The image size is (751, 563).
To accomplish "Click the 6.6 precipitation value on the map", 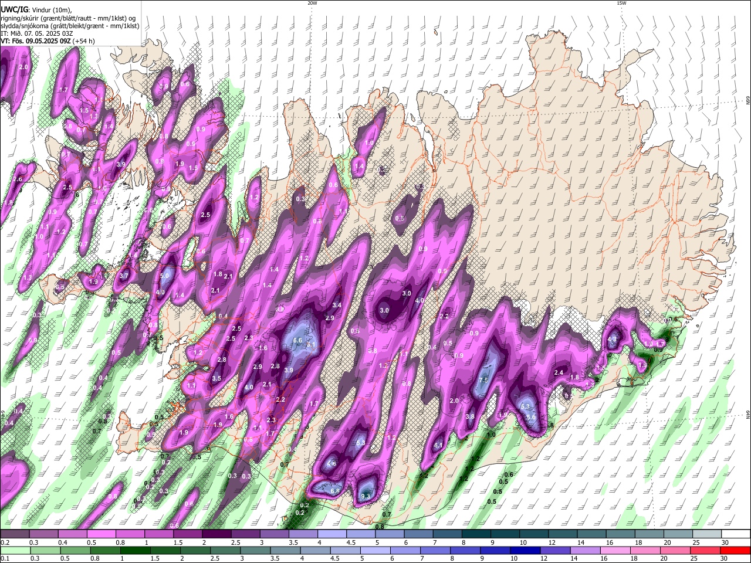I will (297, 340).
